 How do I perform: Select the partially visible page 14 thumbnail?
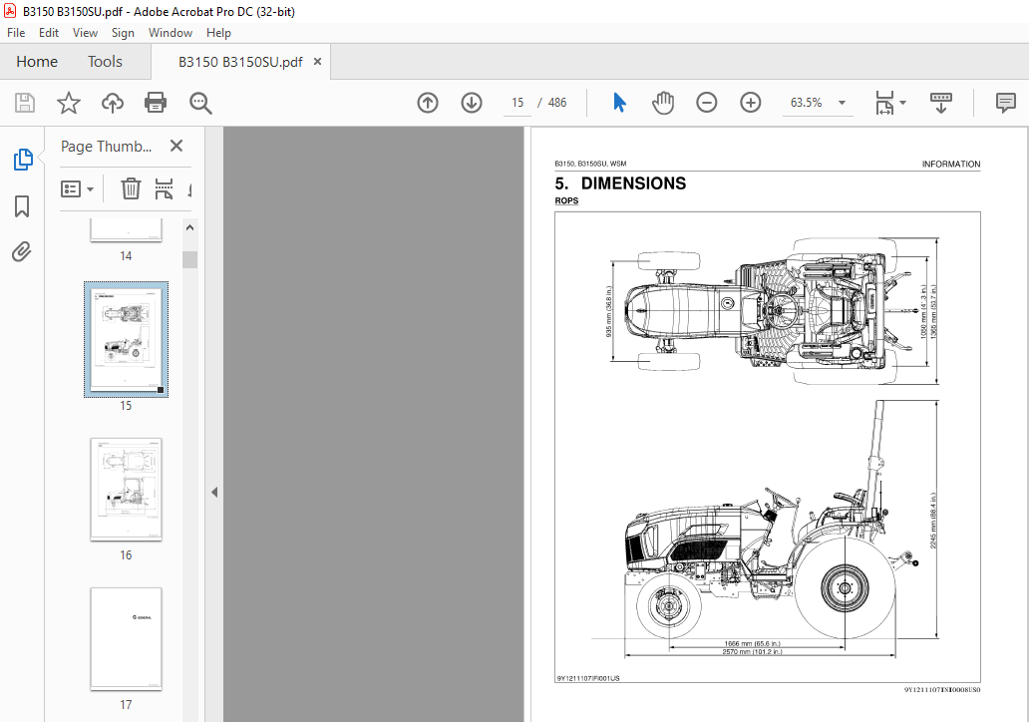(126, 230)
